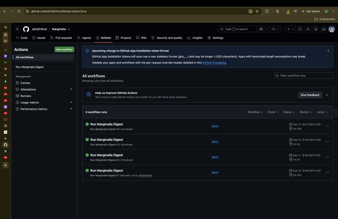This screenshot has height=219, width=338.
Task: Open the create new plus dropdown
Action: (x=290, y=29)
